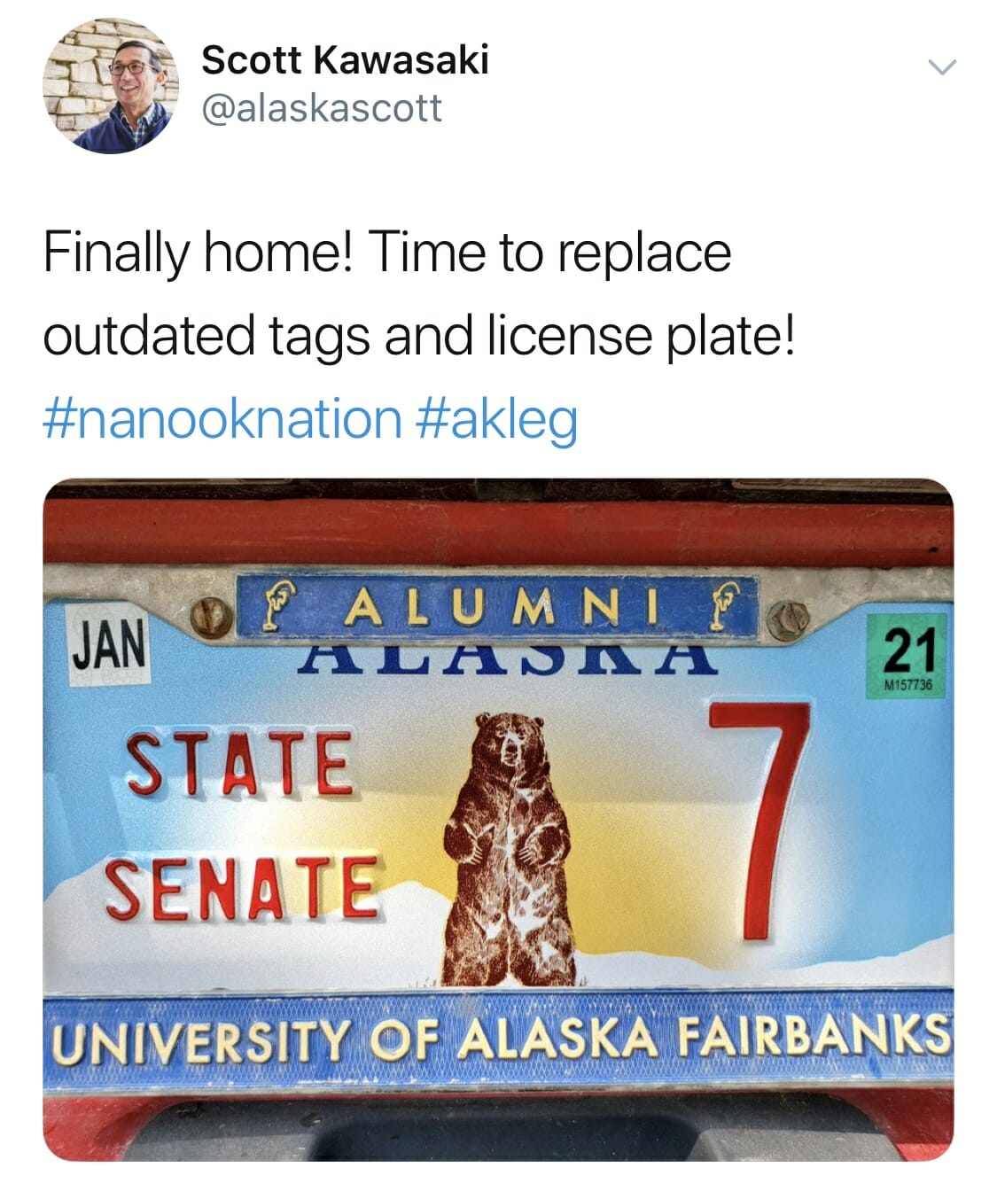Click the red SENATE word
Screen dimensions: 997x1199
click(244, 887)
